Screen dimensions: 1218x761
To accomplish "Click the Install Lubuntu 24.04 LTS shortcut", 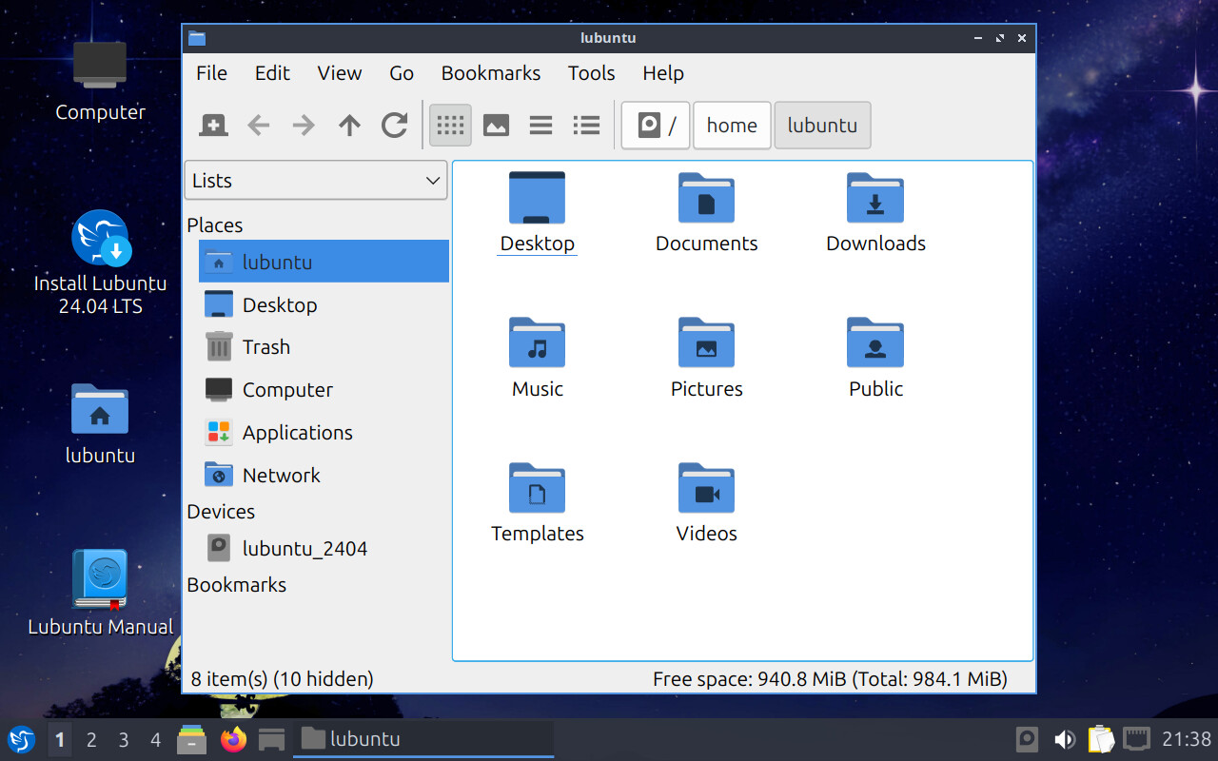I will (x=100, y=263).
